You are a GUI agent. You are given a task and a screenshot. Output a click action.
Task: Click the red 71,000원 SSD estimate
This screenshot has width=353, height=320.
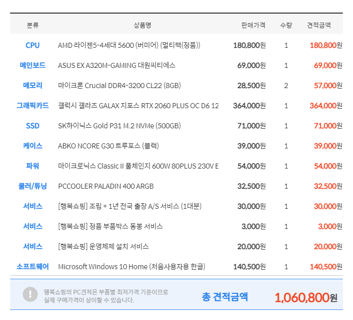[x=328, y=126]
